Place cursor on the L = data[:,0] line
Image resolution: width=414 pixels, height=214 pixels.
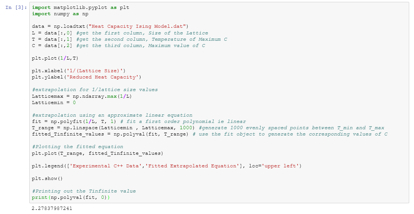pyautogui.click(x=53, y=33)
